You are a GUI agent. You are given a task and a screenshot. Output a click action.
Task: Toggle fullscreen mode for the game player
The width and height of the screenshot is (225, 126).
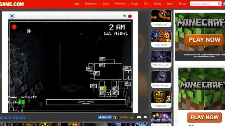[x=12, y=16]
